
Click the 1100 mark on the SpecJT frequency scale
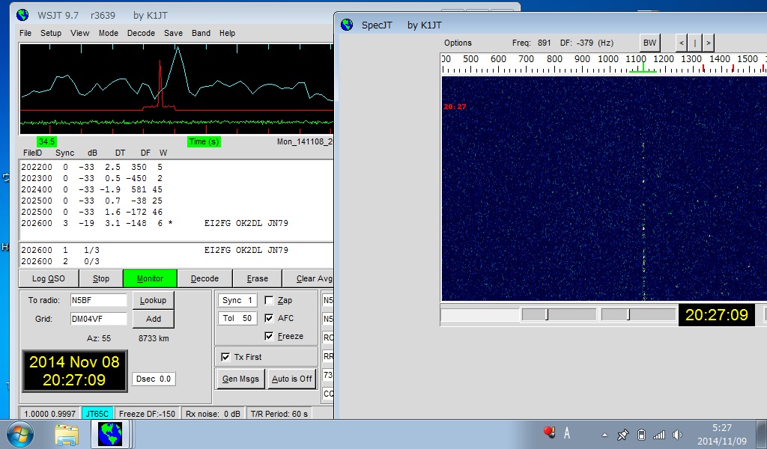636,58
